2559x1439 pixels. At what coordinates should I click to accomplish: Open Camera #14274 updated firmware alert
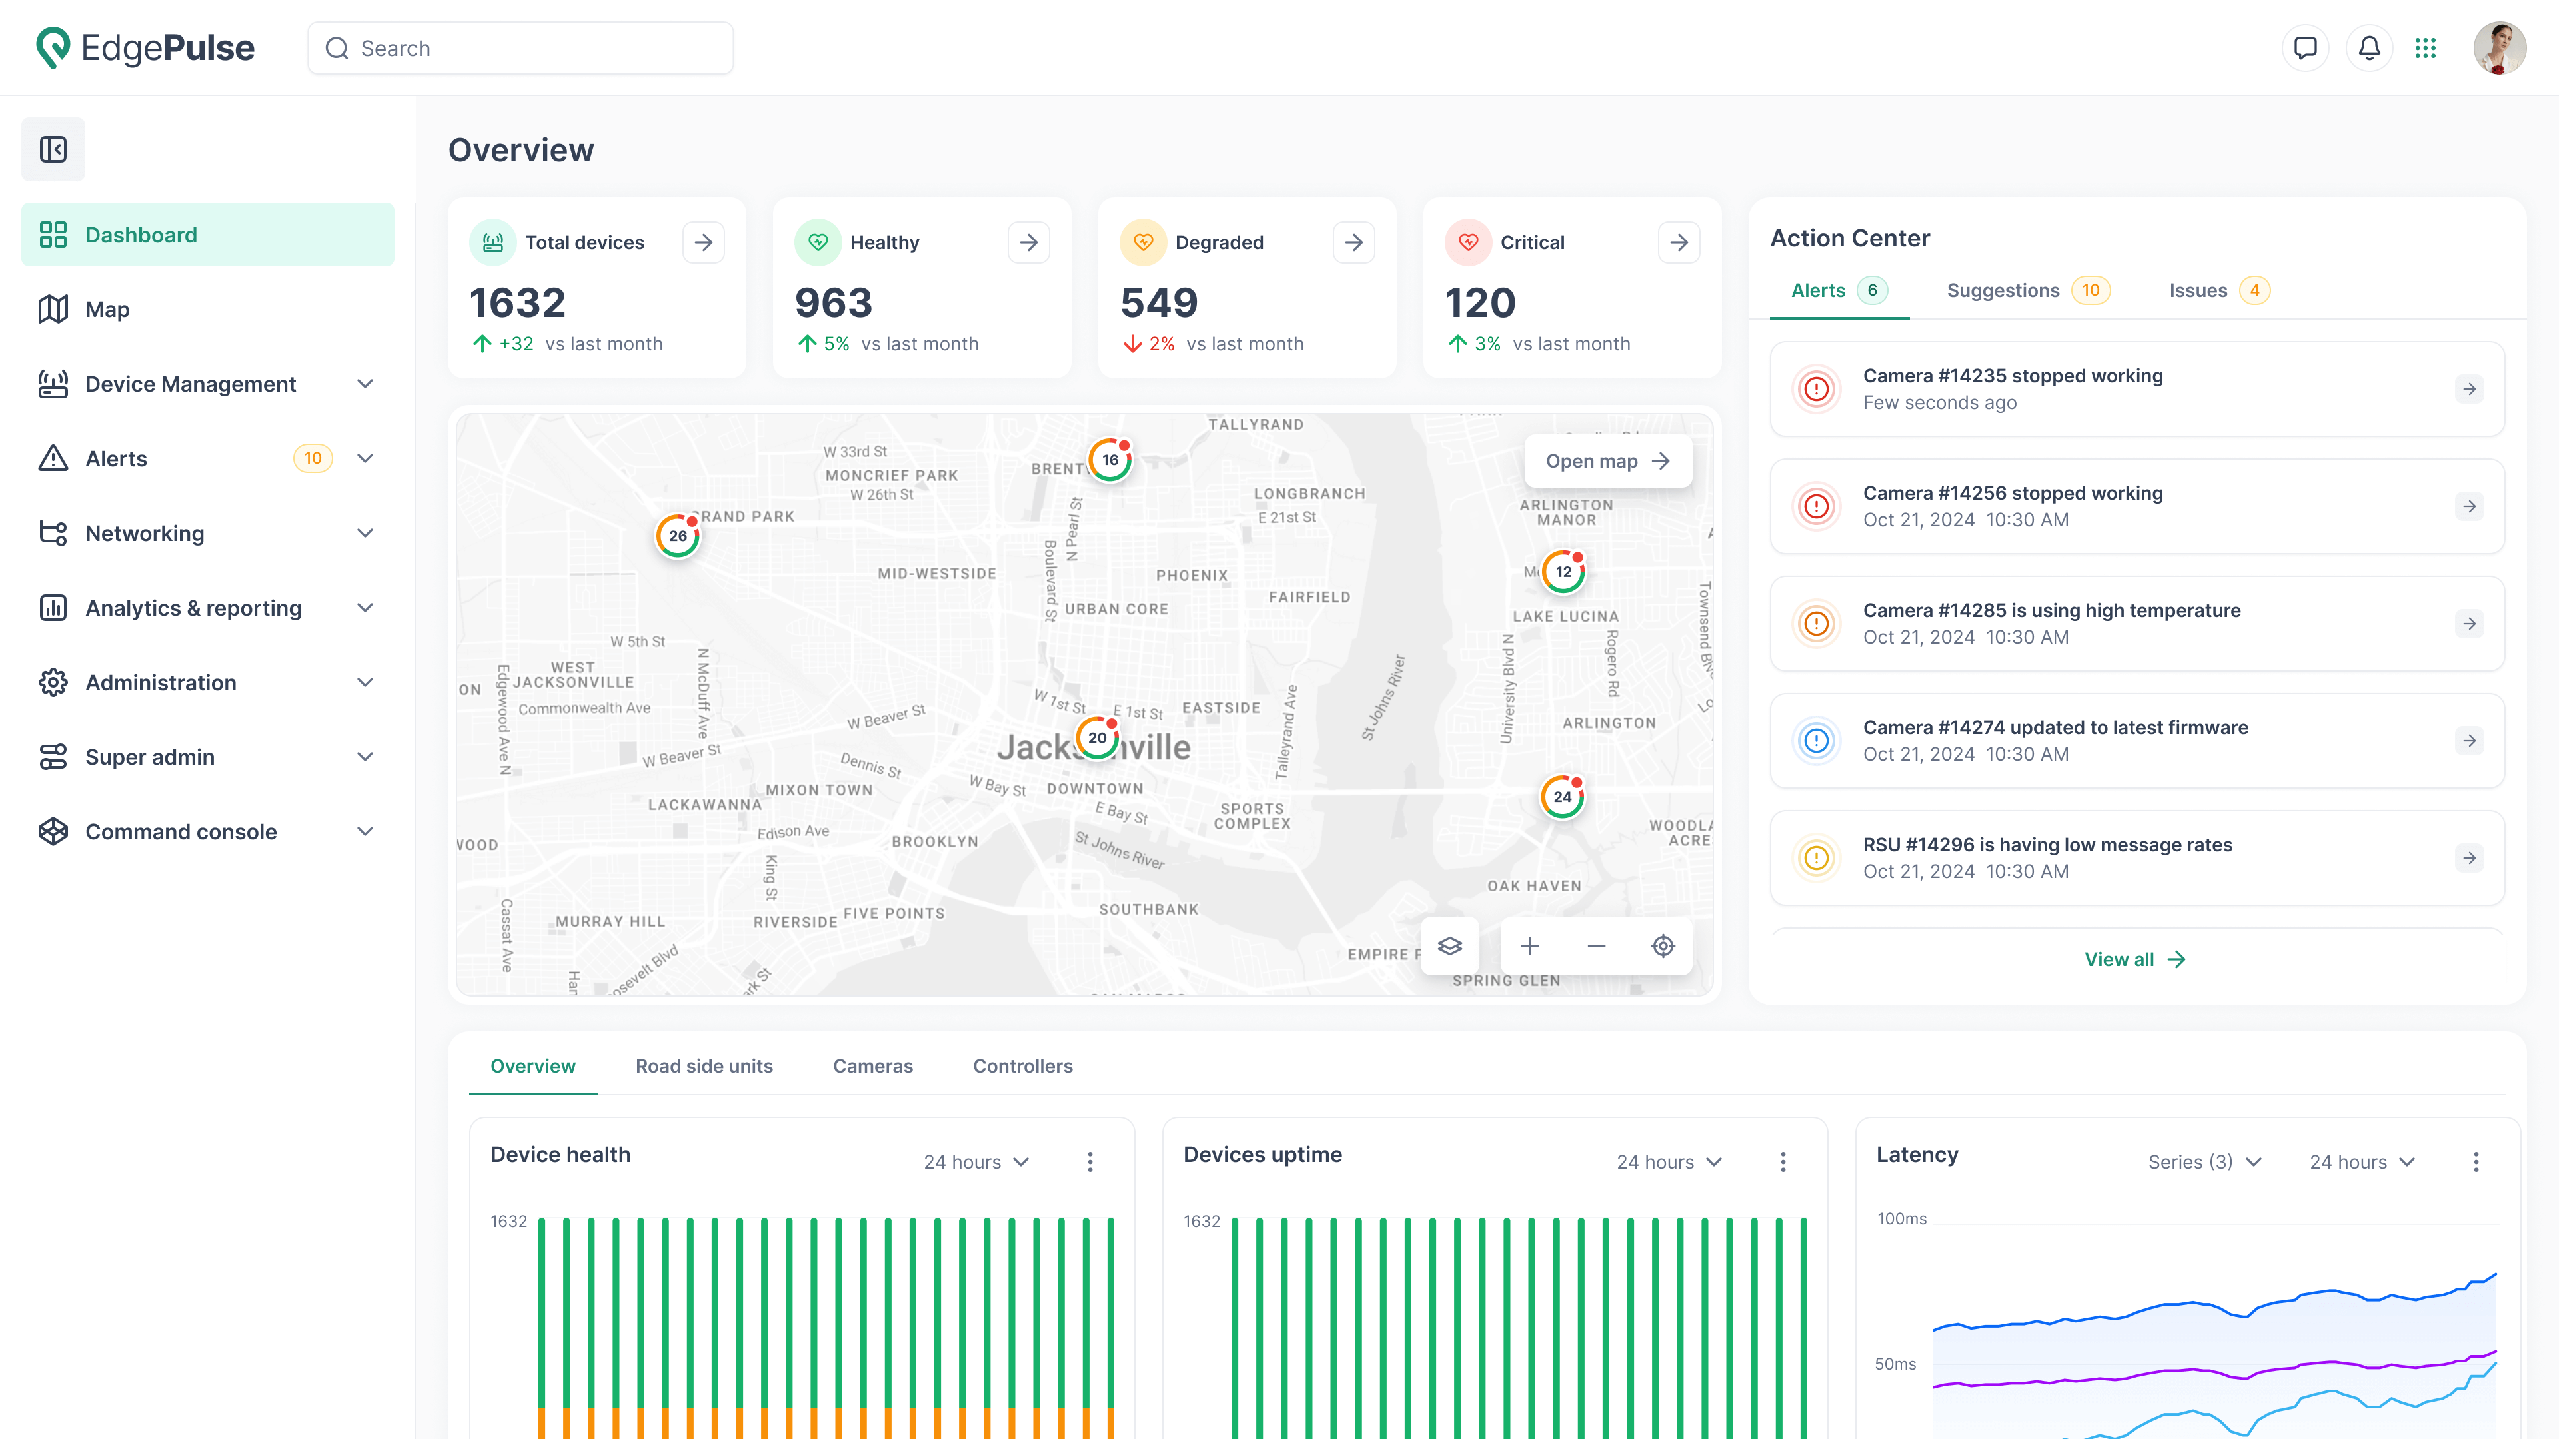pyautogui.click(x=2136, y=741)
